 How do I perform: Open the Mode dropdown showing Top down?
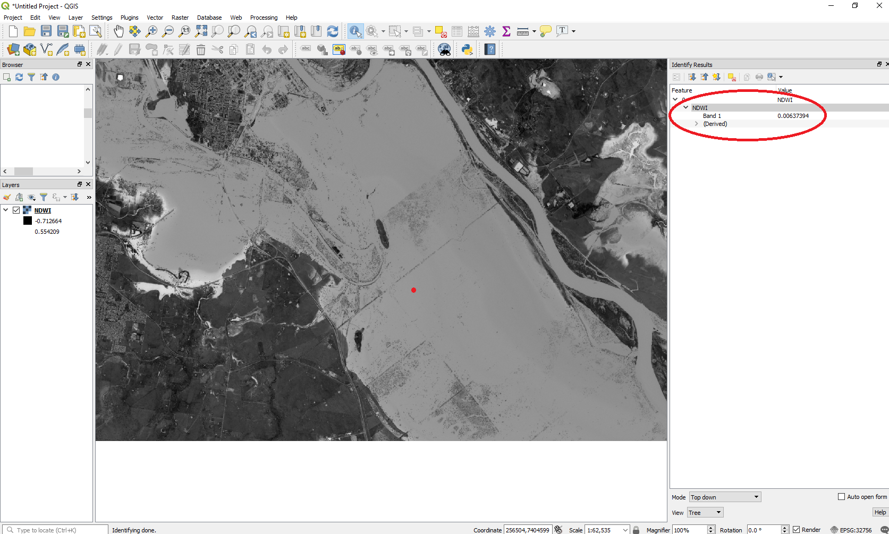725,497
